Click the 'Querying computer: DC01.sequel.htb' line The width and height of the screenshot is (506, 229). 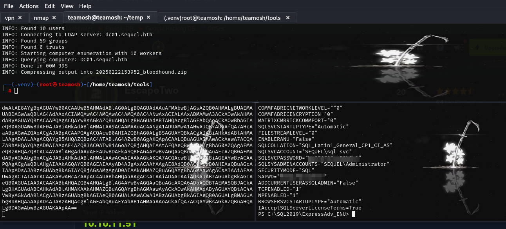[x=65, y=60]
